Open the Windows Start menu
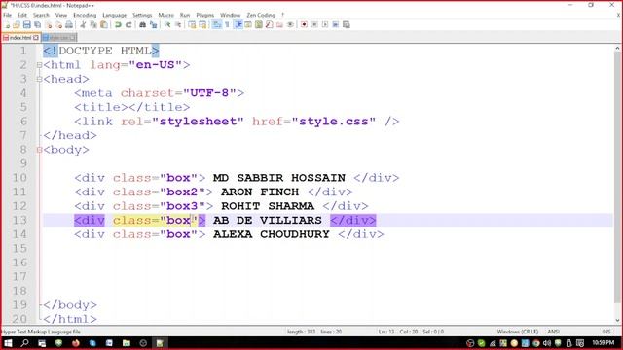Image resolution: width=623 pixels, height=350 pixels. [8, 343]
